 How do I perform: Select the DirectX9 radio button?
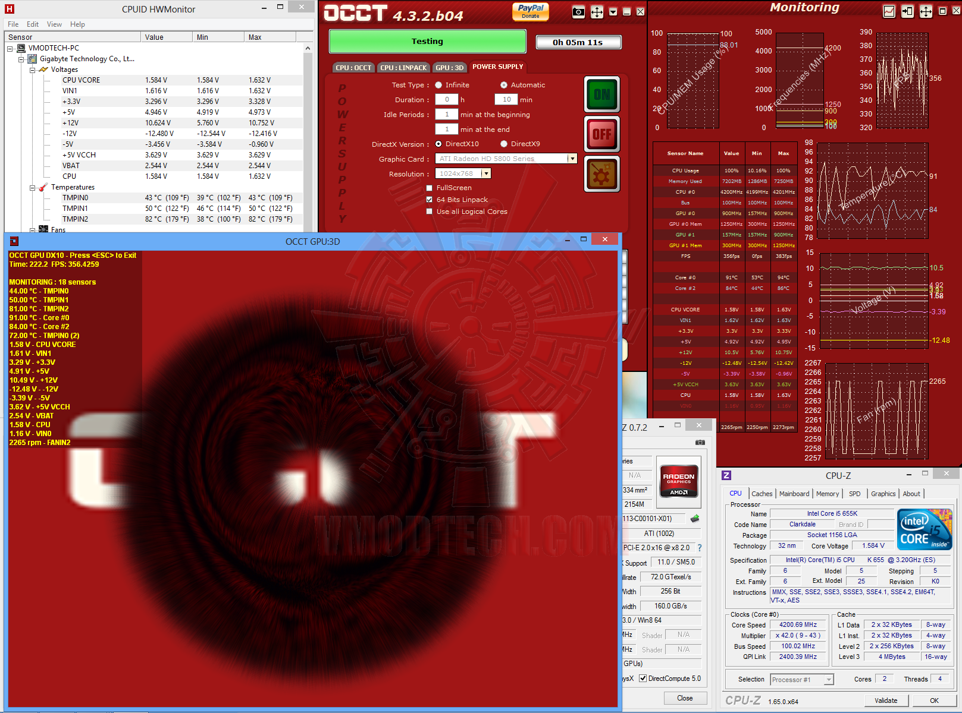pyautogui.click(x=504, y=144)
